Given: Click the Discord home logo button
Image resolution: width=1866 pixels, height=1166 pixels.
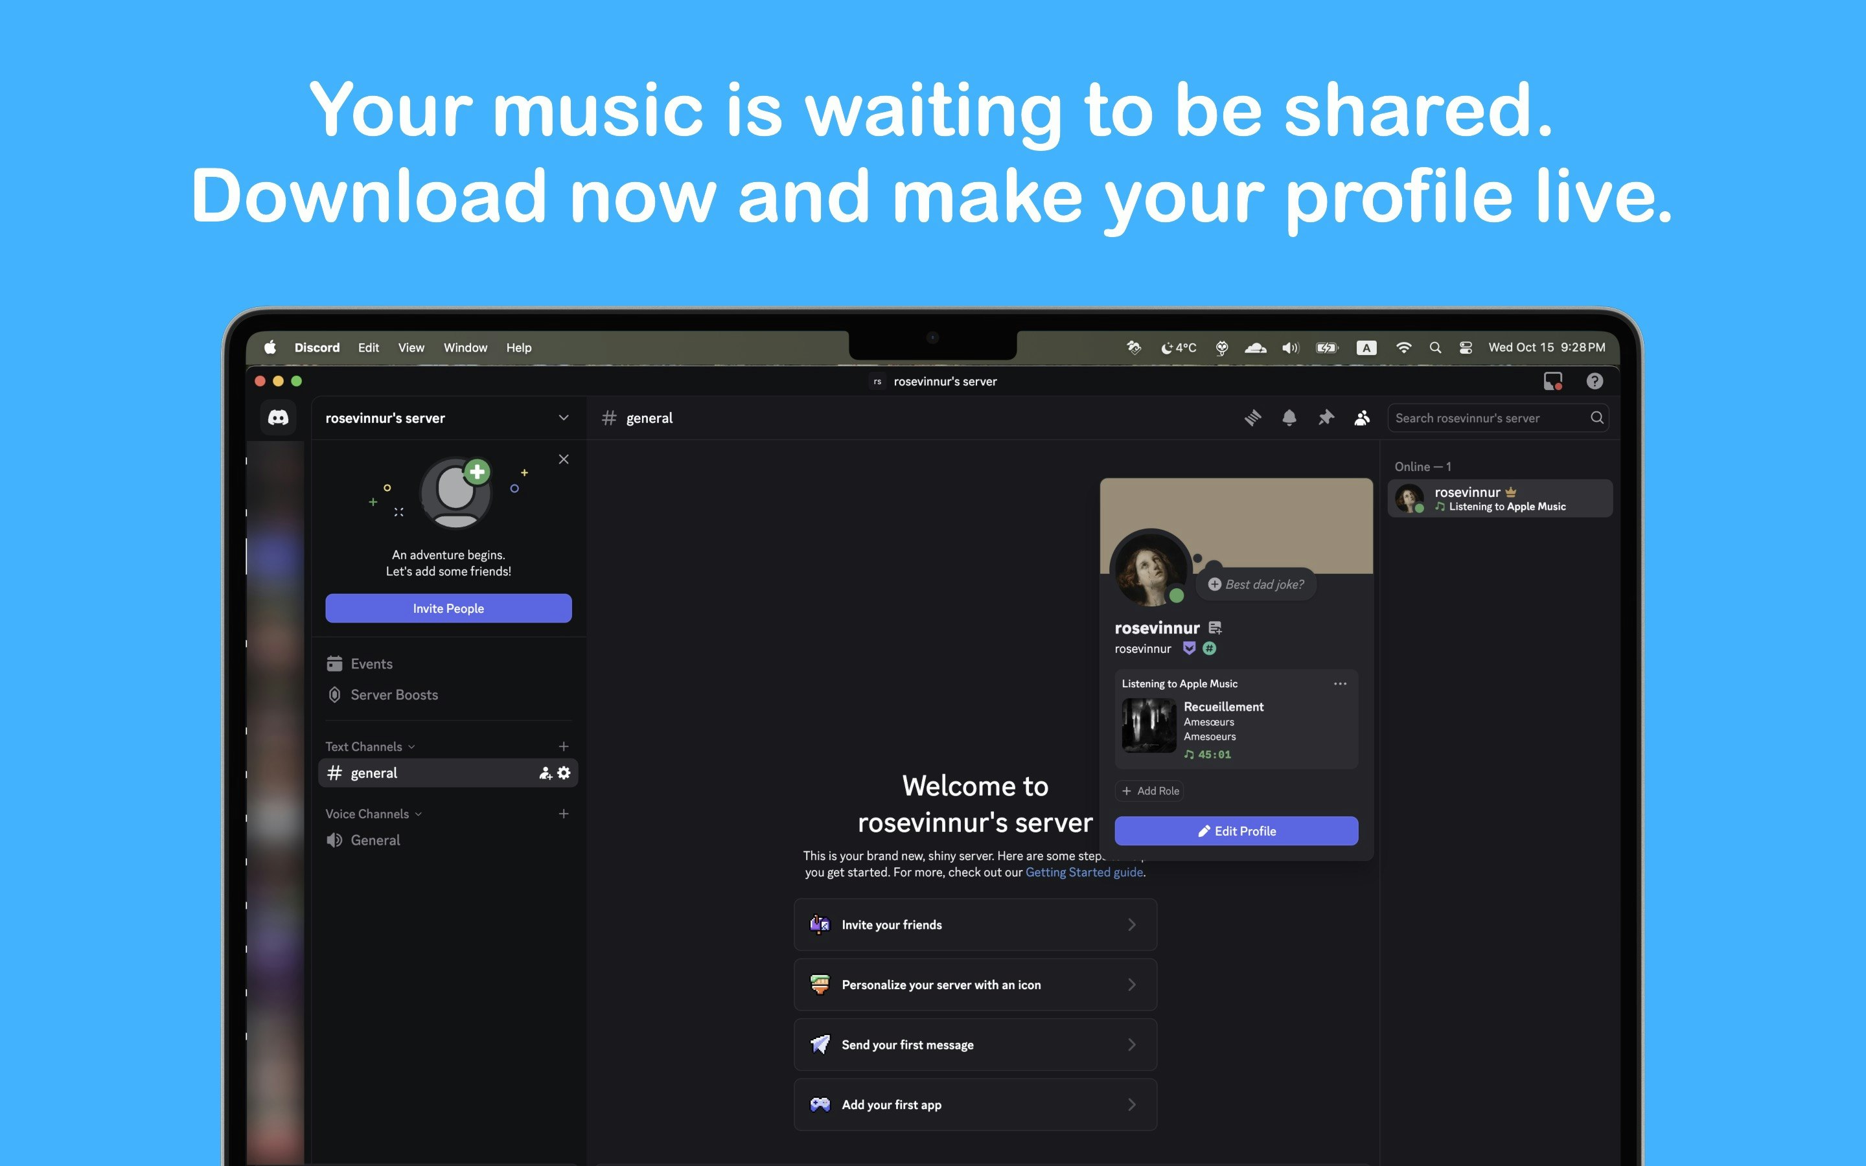Looking at the screenshot, I should (279, 418).
